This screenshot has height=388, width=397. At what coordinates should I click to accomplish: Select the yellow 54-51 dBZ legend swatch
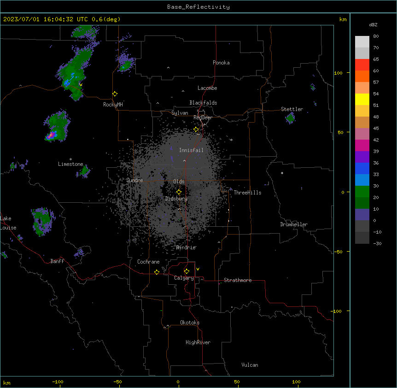pyautogui.click(x=362, y=99)
